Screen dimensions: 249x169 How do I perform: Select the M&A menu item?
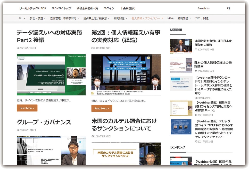pyautogui.click(x=171, y=18)
